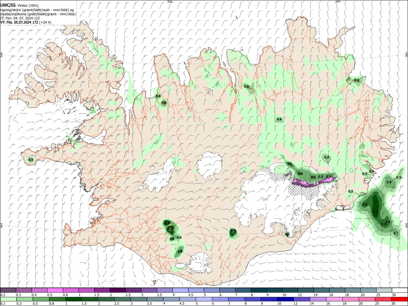Pick the dark purple swatch starting at upper 2

tap(118, 290)
